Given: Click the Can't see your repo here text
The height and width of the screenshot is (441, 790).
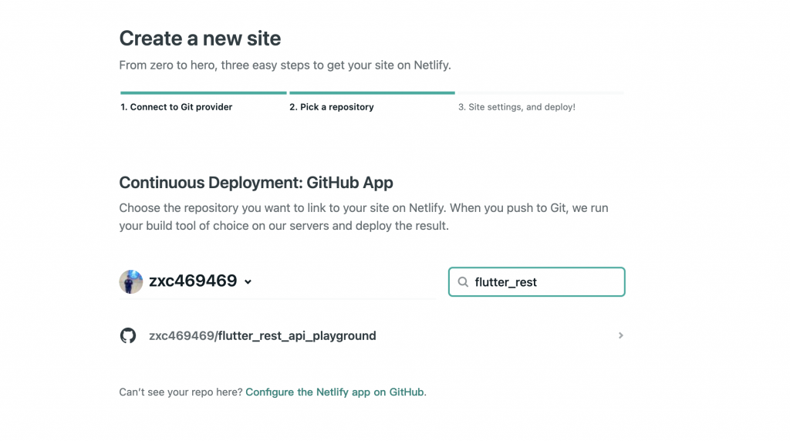Looking at the screenshot, I should 181,392.
